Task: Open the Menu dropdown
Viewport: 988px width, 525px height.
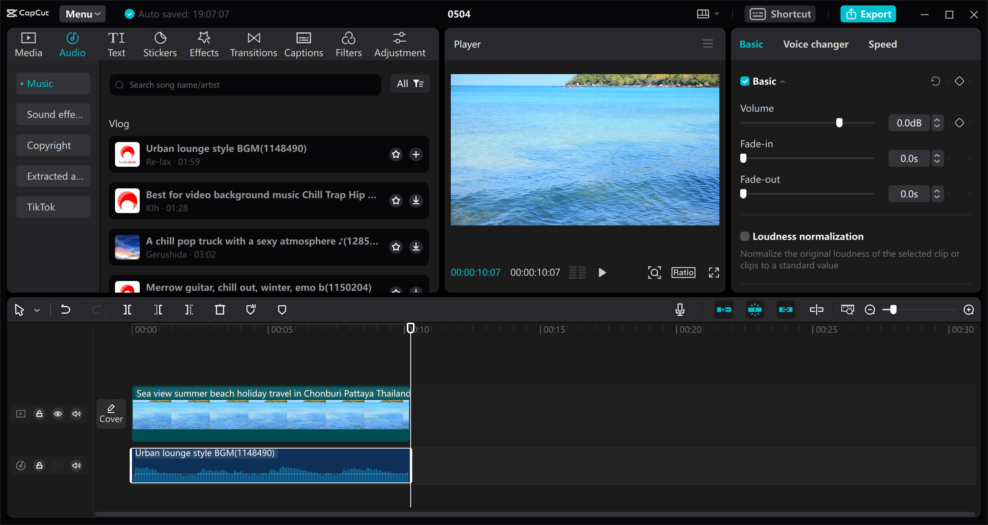Action: [x=82, y=14]
